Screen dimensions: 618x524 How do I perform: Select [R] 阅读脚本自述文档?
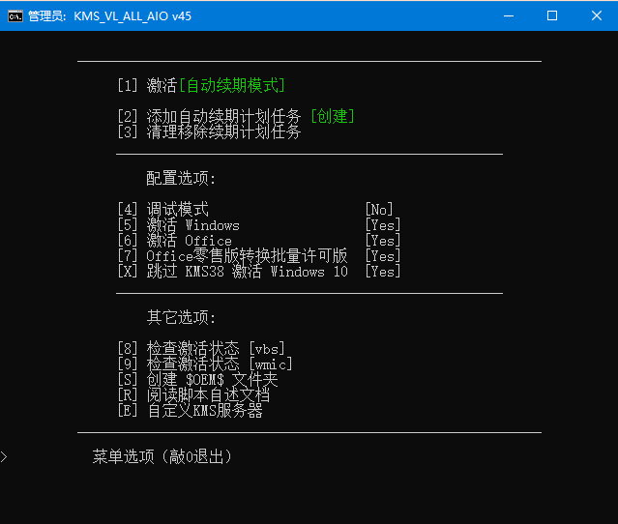193,394
